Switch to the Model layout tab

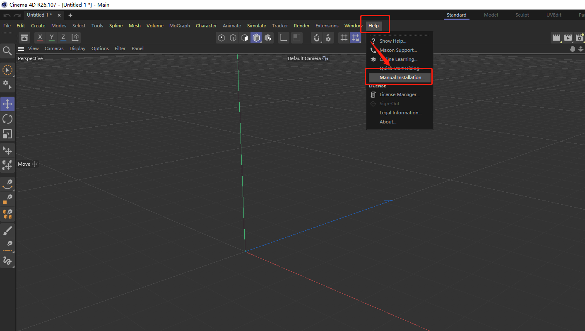pos(490,14)
